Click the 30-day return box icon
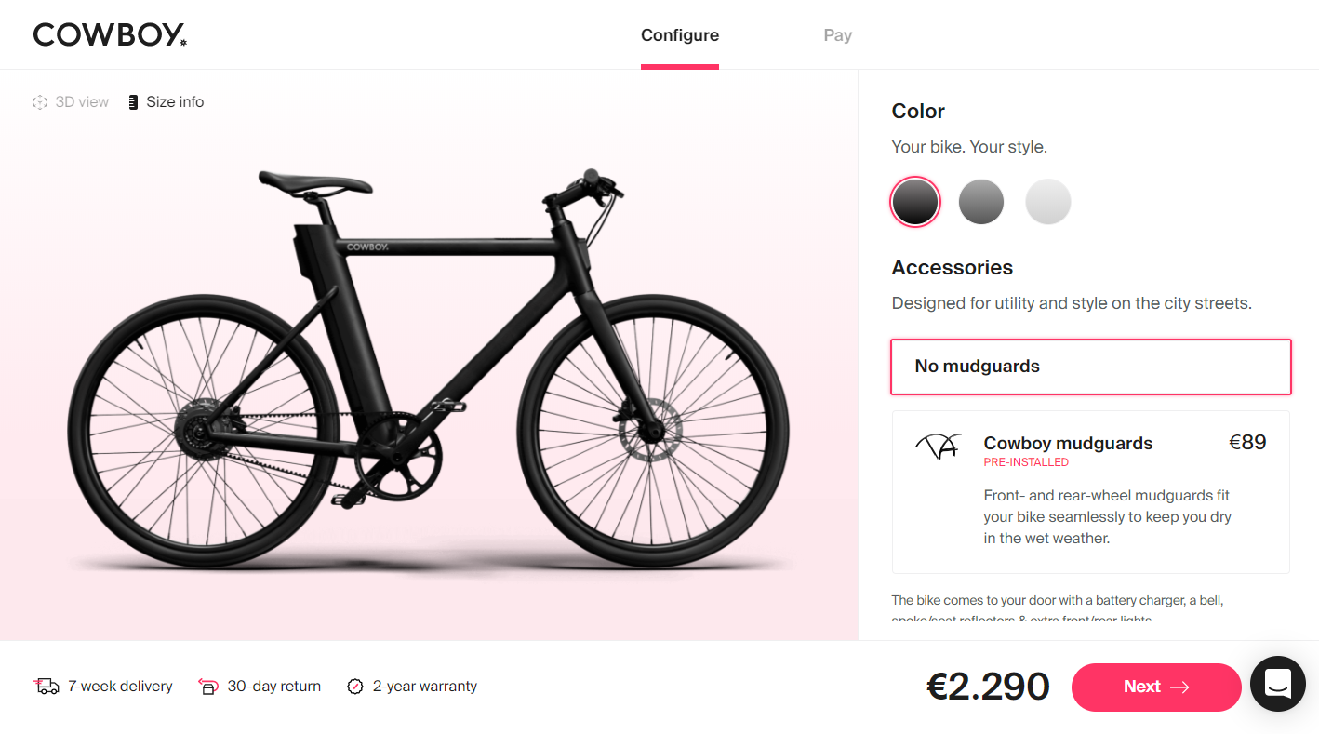Image resolution: width=1319 pixels, height=734 pixels. point(208,687)
